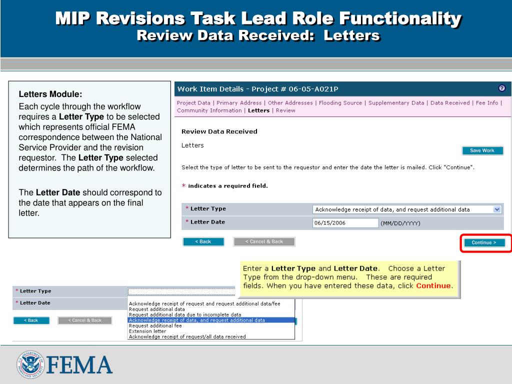The image size is (512, 384).
Task: Click the Continue button
Action: (484, 242)
